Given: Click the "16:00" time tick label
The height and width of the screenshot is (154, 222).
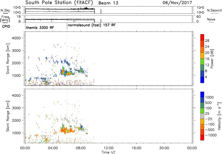Looking at the screenshot, I should tap(136, 148).
